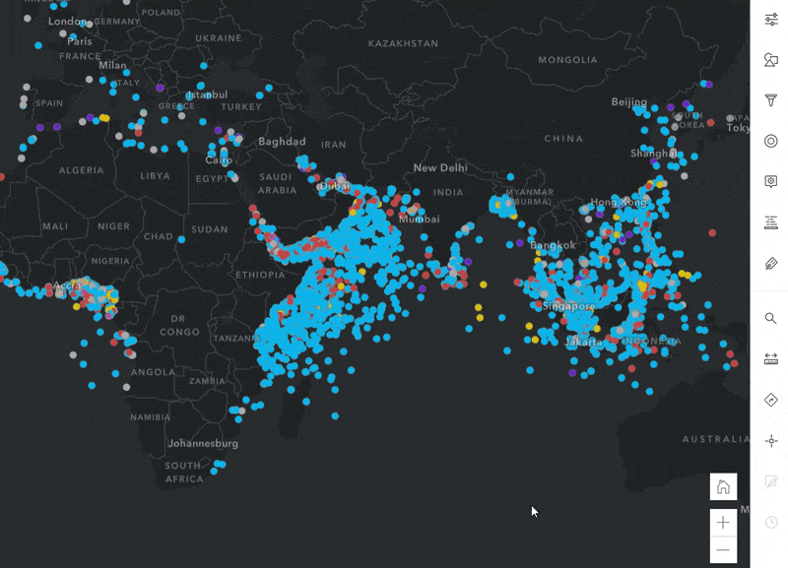Click the AUSTRALIA country label
The height and width of the screenshot is (568, 788).
[716, 439]
